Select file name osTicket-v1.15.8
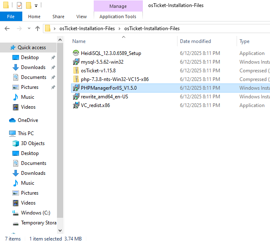This screenshot has height=243, width=270. [98, 71]
